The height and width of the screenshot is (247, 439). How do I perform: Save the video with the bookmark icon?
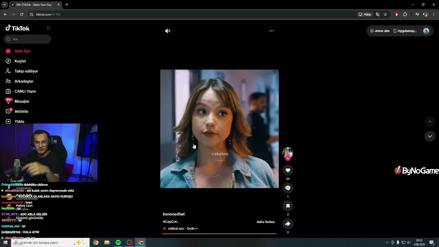288,206
